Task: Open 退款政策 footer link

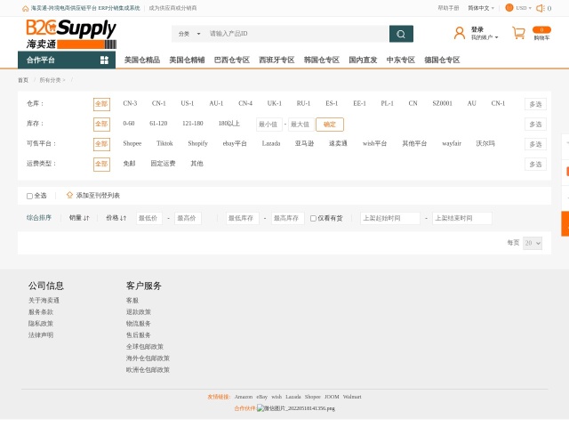Action: [139, 312]
